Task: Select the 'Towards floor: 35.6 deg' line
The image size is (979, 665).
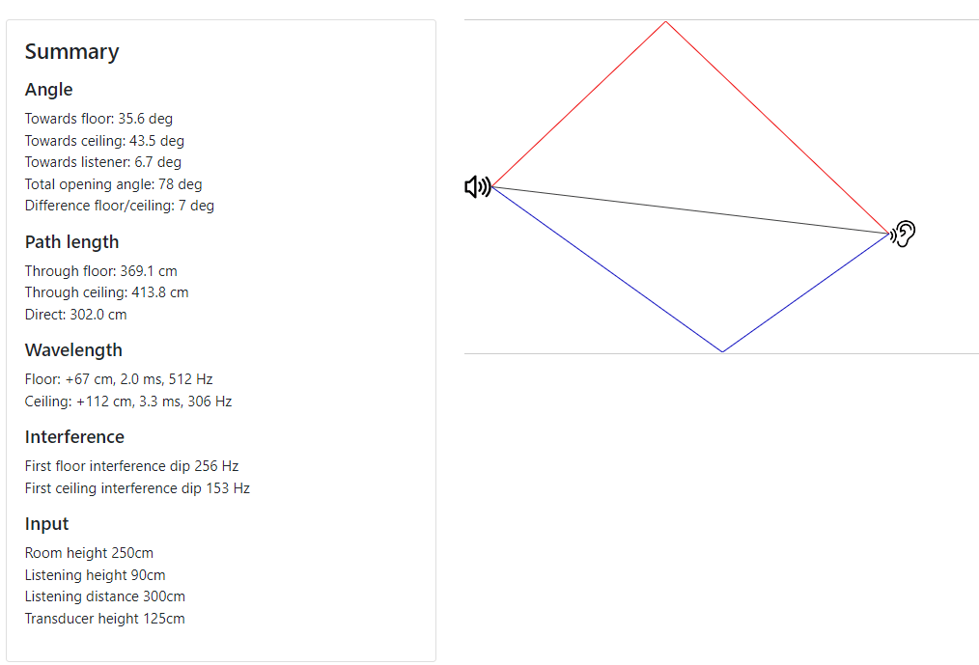Action: 98,119
